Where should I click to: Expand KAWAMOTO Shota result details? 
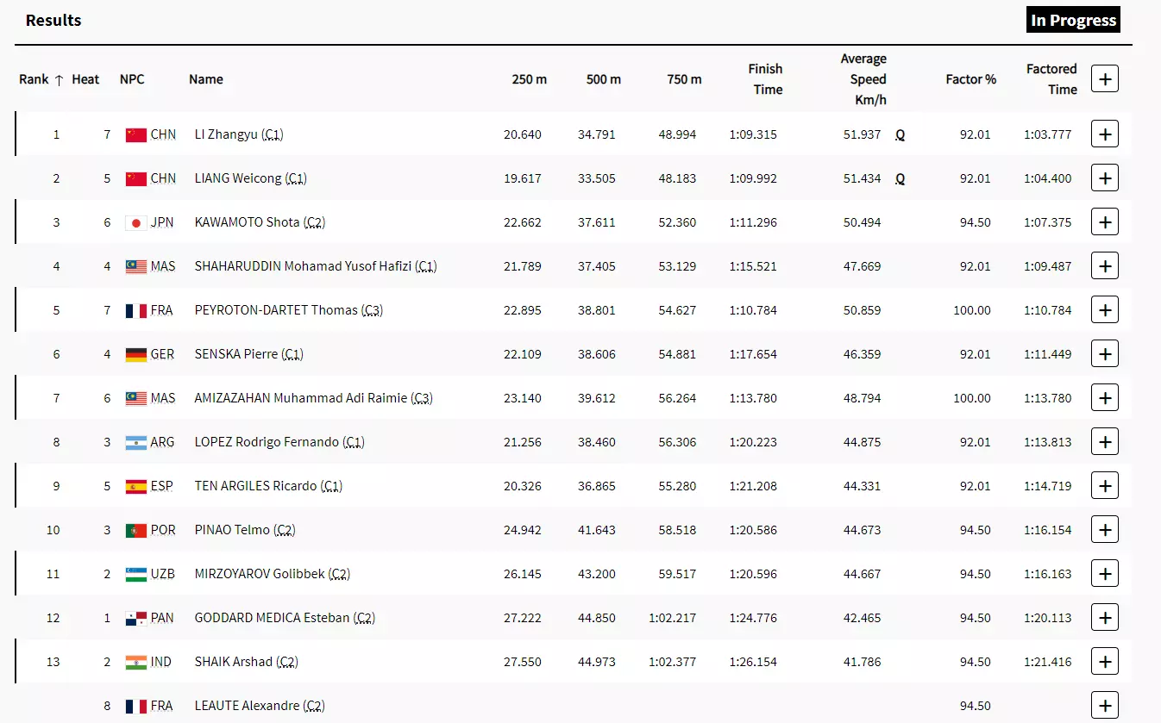[1104, 222]
